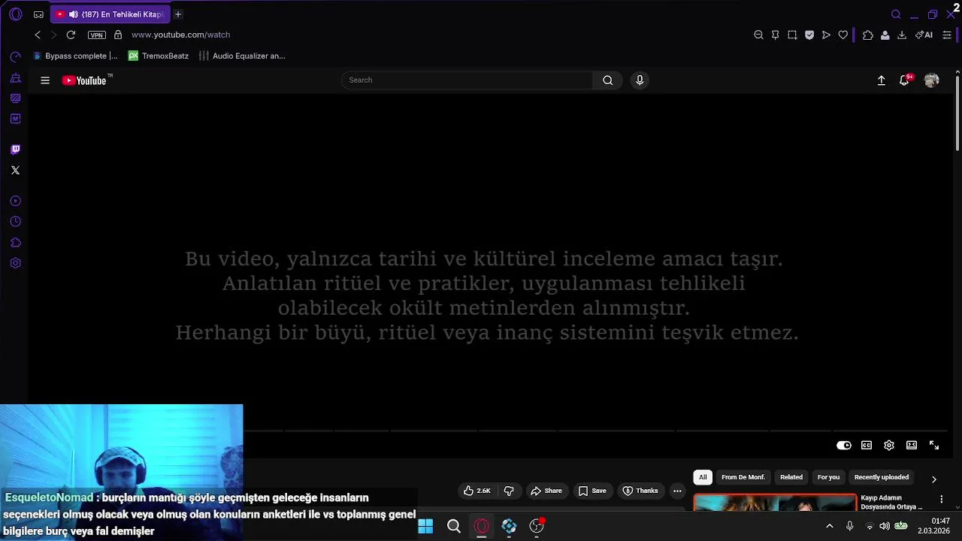Open extensions cube in sidebar
The height and width of the screenshot is (541, 962).
[15, 243]
